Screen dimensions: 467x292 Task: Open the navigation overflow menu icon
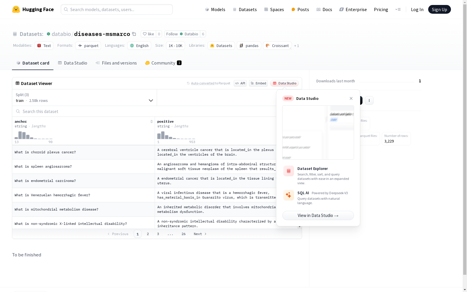click(x=398, y=9)
